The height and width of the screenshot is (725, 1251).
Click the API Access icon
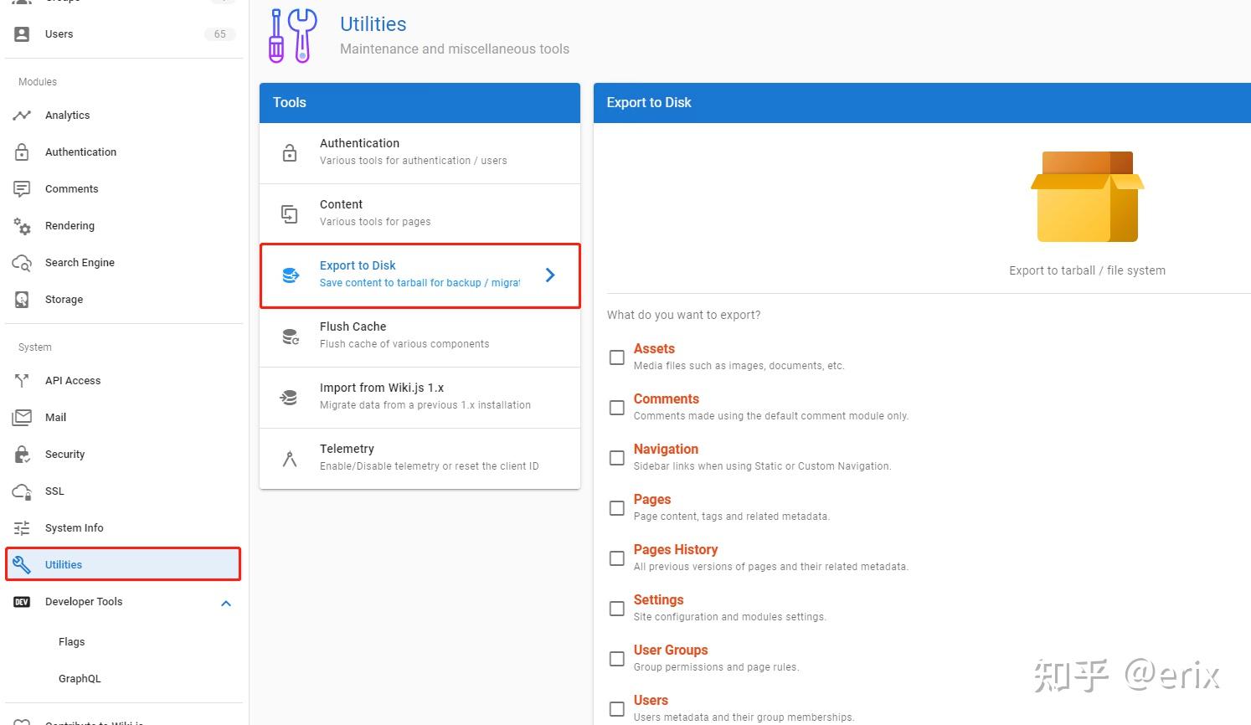click(x=22, y=381)
